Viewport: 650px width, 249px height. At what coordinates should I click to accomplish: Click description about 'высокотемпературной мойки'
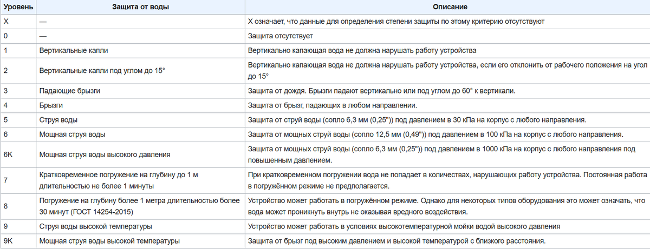(447, 226)
